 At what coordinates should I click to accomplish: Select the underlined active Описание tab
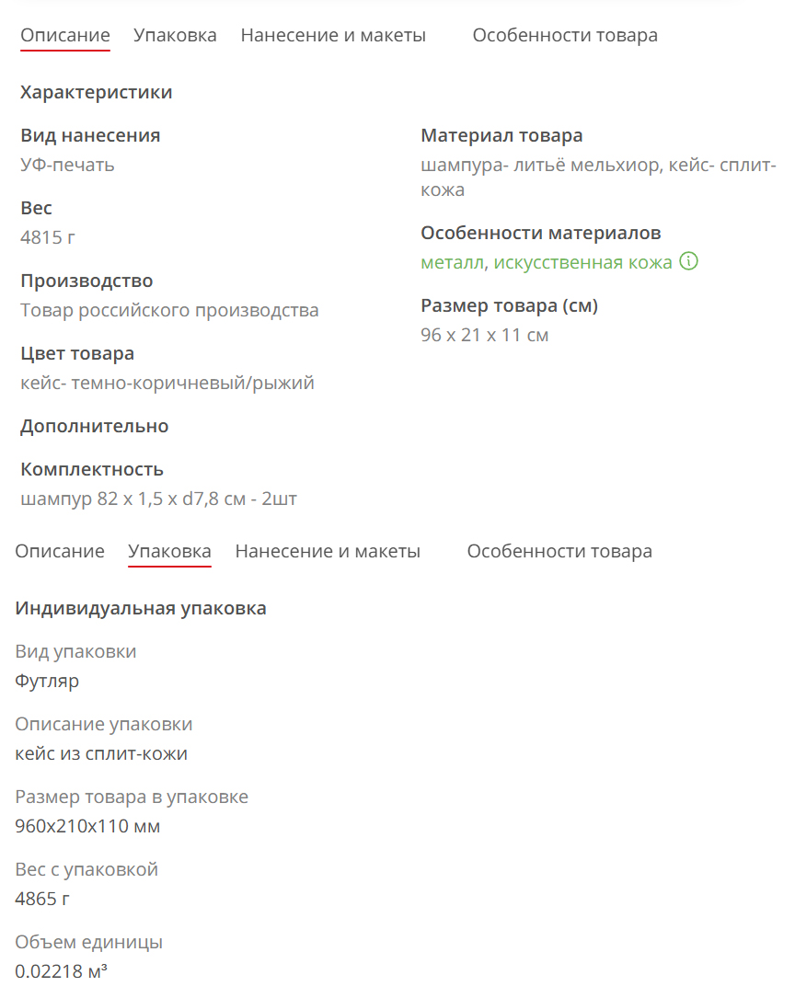tap(65, 36)
